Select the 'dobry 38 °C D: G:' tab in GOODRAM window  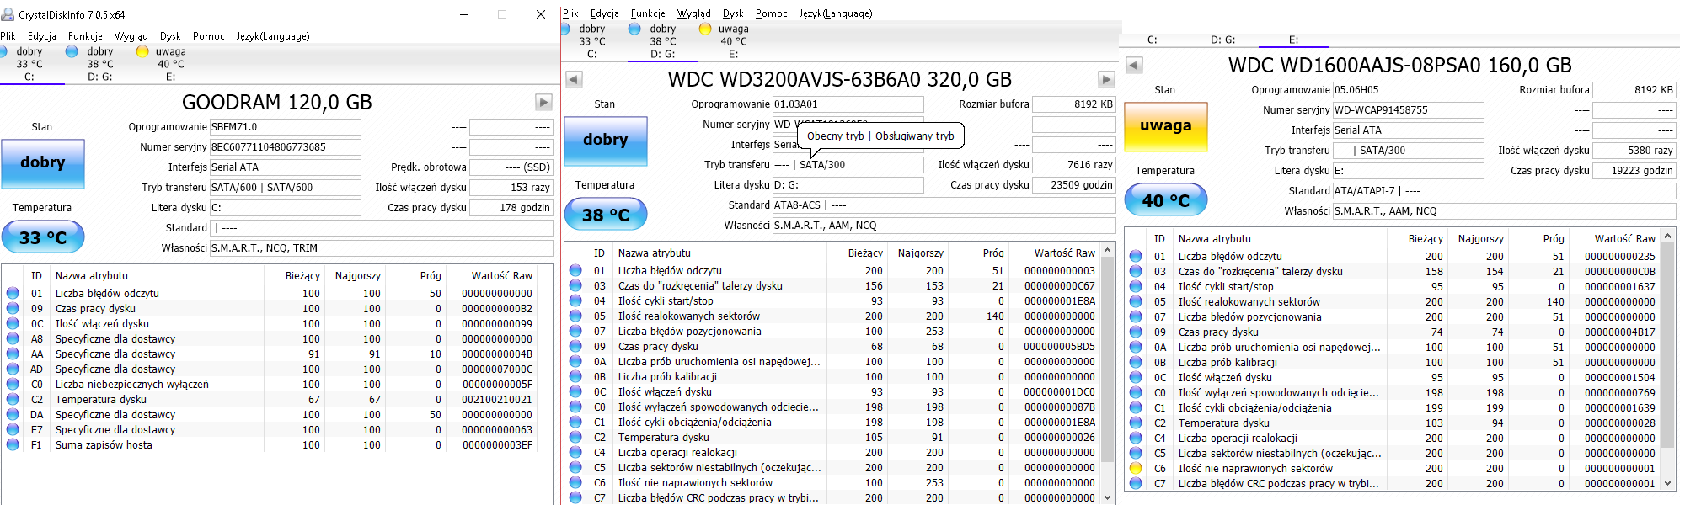pos(100,64)
